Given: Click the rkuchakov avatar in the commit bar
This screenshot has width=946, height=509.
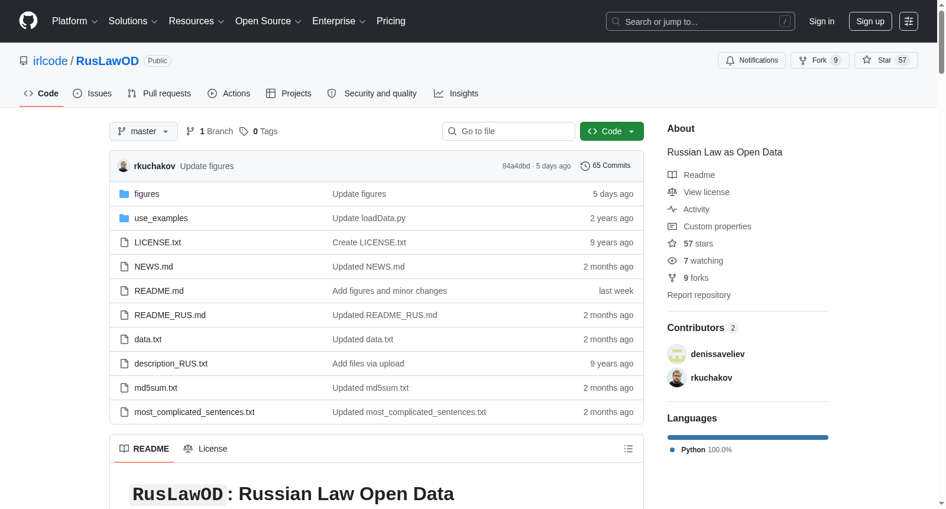Looking at the screenshot, I should [124, 166].
